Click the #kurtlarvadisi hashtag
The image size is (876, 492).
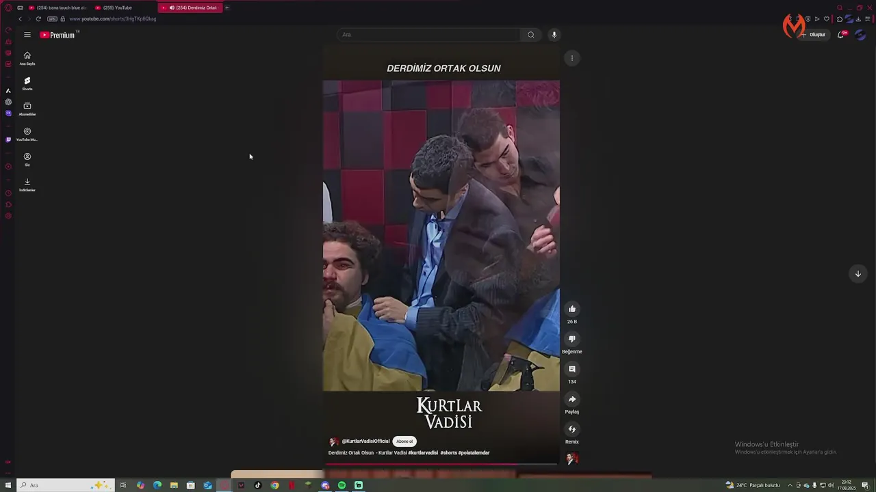(x=423, y=453)
